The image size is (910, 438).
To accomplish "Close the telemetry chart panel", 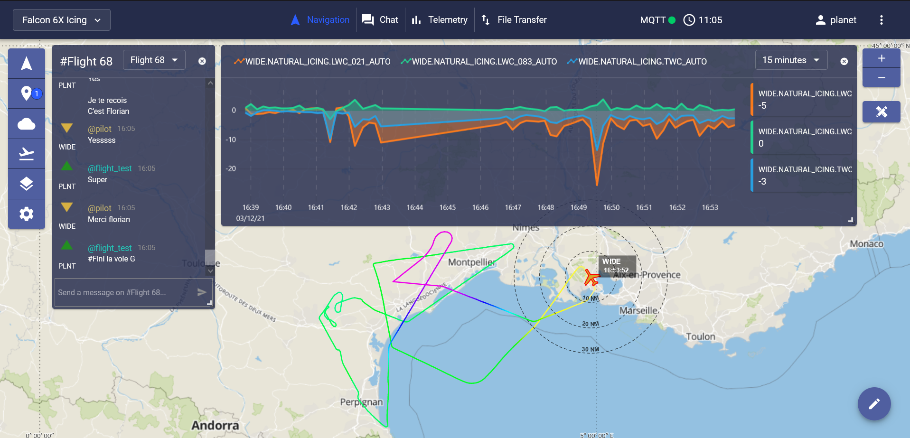I will (x=844, y=61).
